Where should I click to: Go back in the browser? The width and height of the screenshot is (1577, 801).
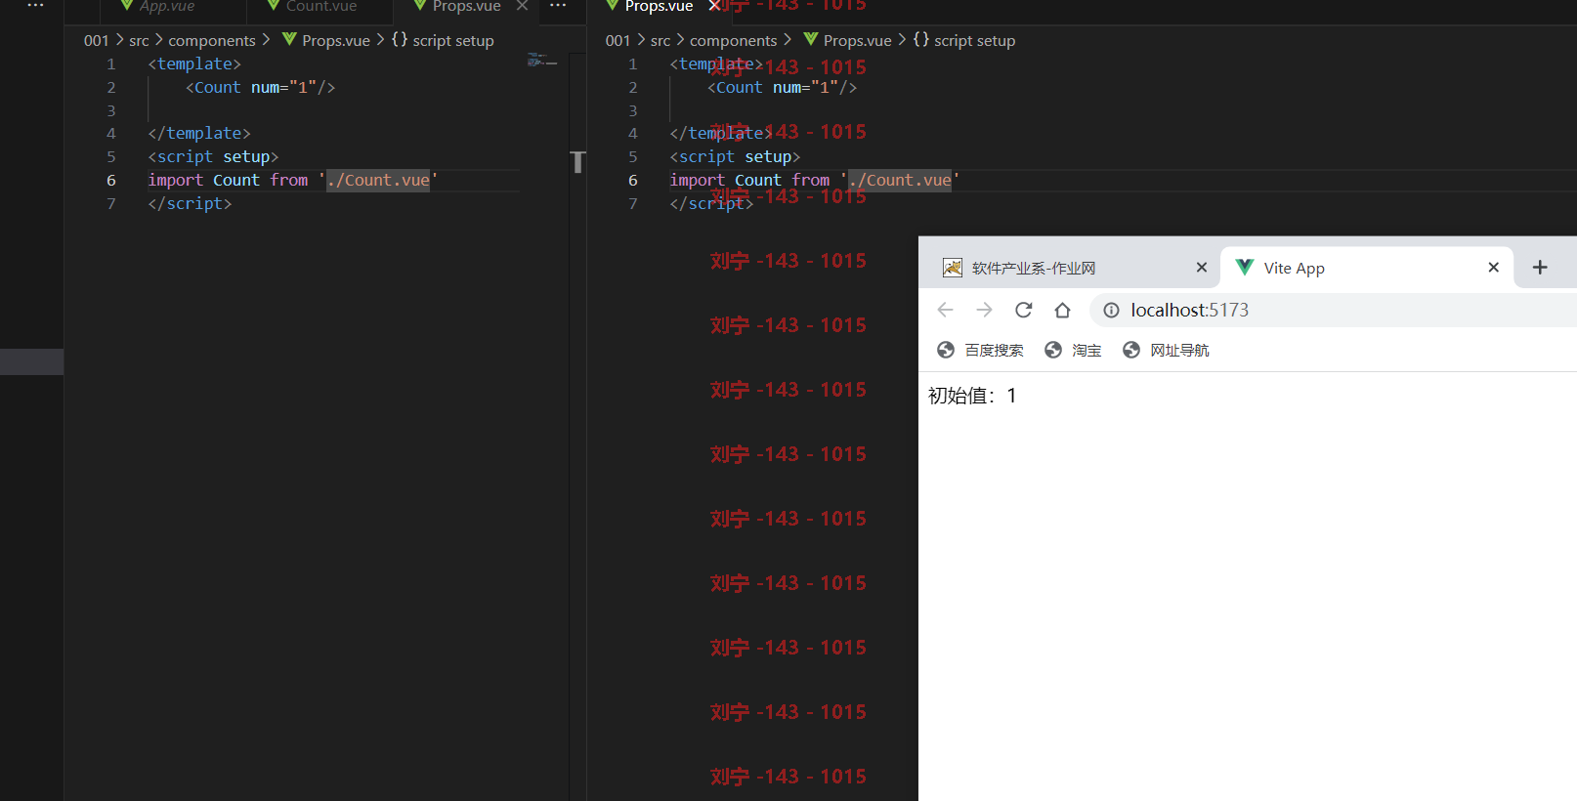pyautogui.click(x=945, y=310)
